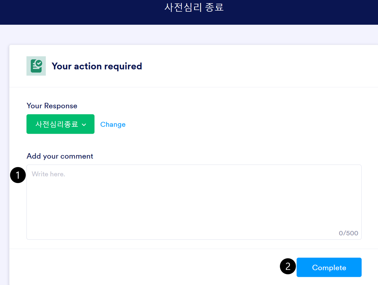Click the Add your comment label

click(x=60, y=156)
